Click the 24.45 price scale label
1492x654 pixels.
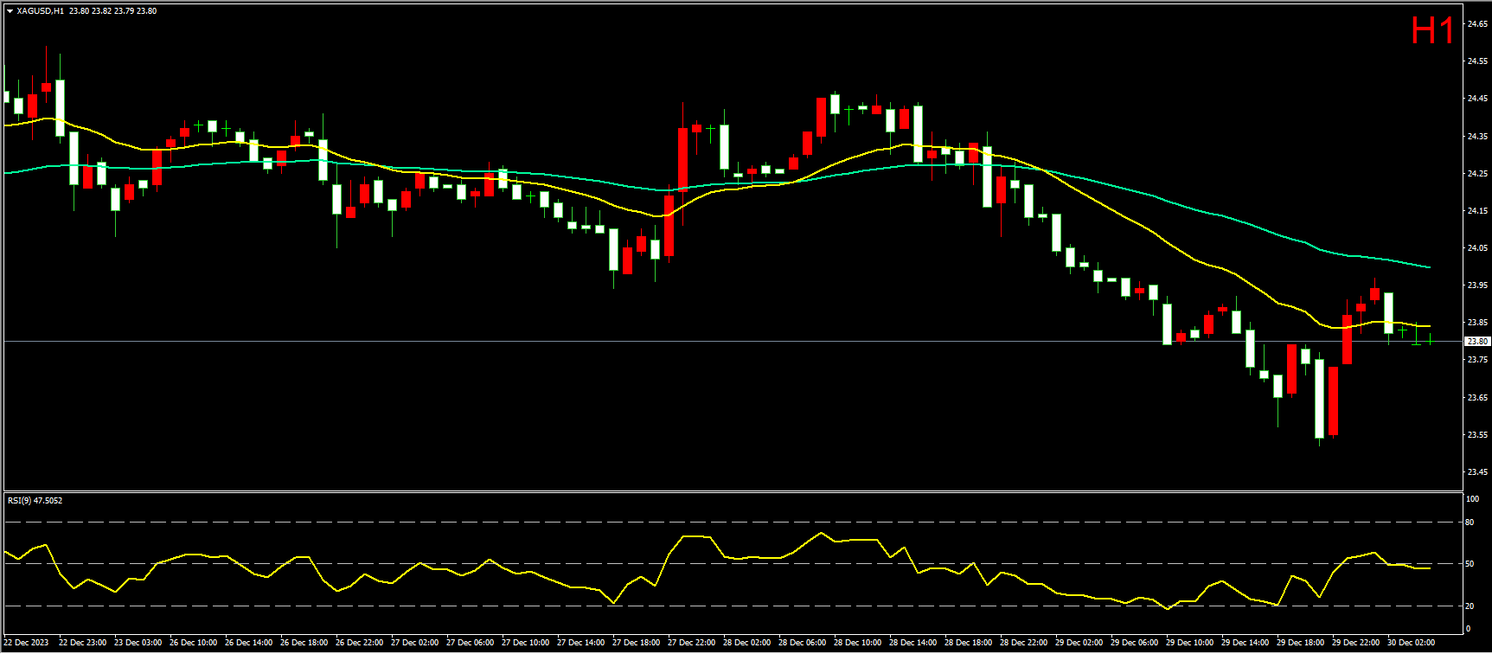[1476, 99]
